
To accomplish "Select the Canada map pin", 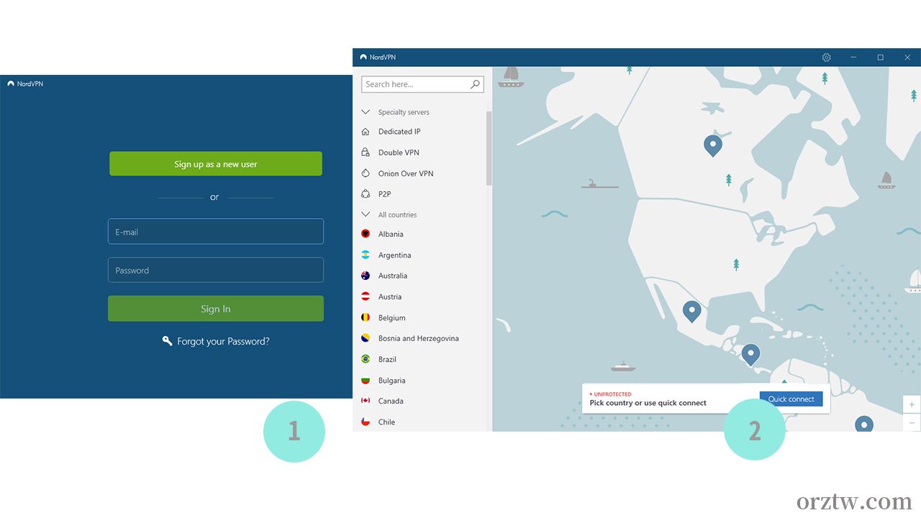I will pos(712,146).
